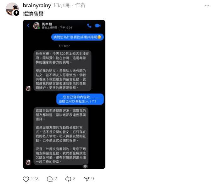Visit the brainyrainy username link
Viewport: 218px width, 185px height.
37,5
